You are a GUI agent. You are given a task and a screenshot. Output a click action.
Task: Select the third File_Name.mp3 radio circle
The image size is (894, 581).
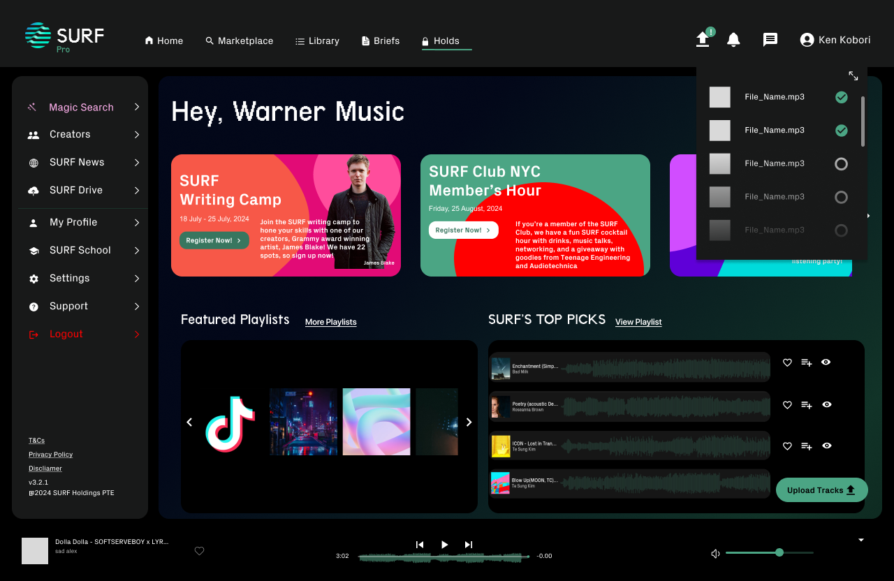tap(842, 164)
